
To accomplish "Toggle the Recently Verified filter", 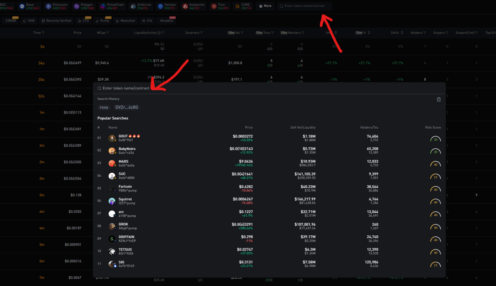I will [56, 21].
